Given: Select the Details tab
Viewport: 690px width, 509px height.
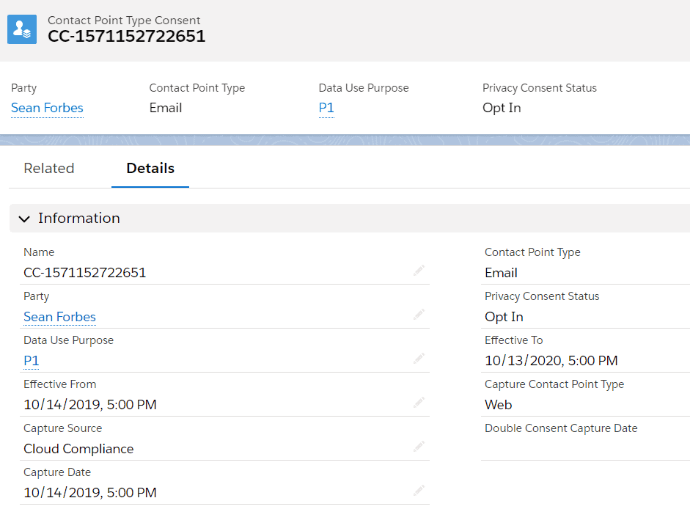Looking at the screenshot, I should [150, 168].
